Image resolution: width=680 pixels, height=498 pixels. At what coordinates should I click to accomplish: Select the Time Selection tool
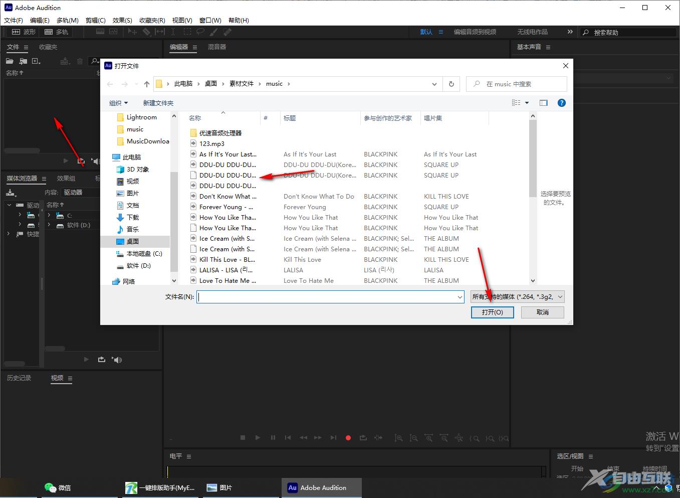point(173,32)
